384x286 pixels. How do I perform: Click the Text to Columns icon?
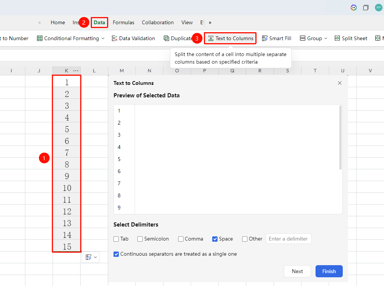click(x=211, y=38)
